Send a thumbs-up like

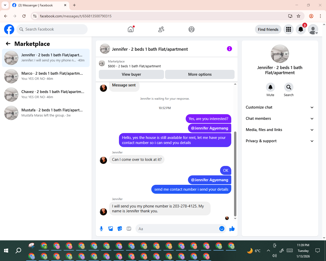point(232,229)
